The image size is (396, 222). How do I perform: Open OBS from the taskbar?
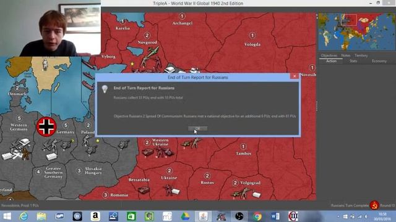coord(239,216)
